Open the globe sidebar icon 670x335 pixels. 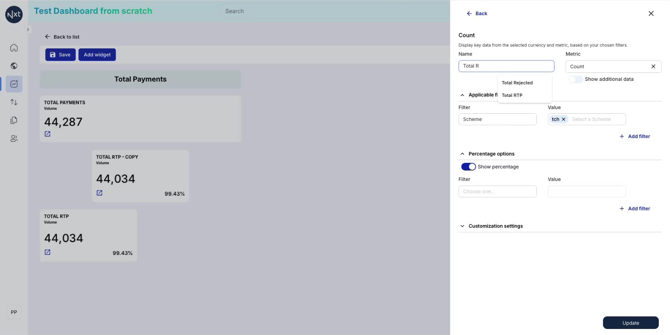14,66
